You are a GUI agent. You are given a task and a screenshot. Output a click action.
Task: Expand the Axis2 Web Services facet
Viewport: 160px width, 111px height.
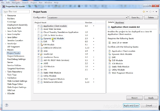coord(36,29)
